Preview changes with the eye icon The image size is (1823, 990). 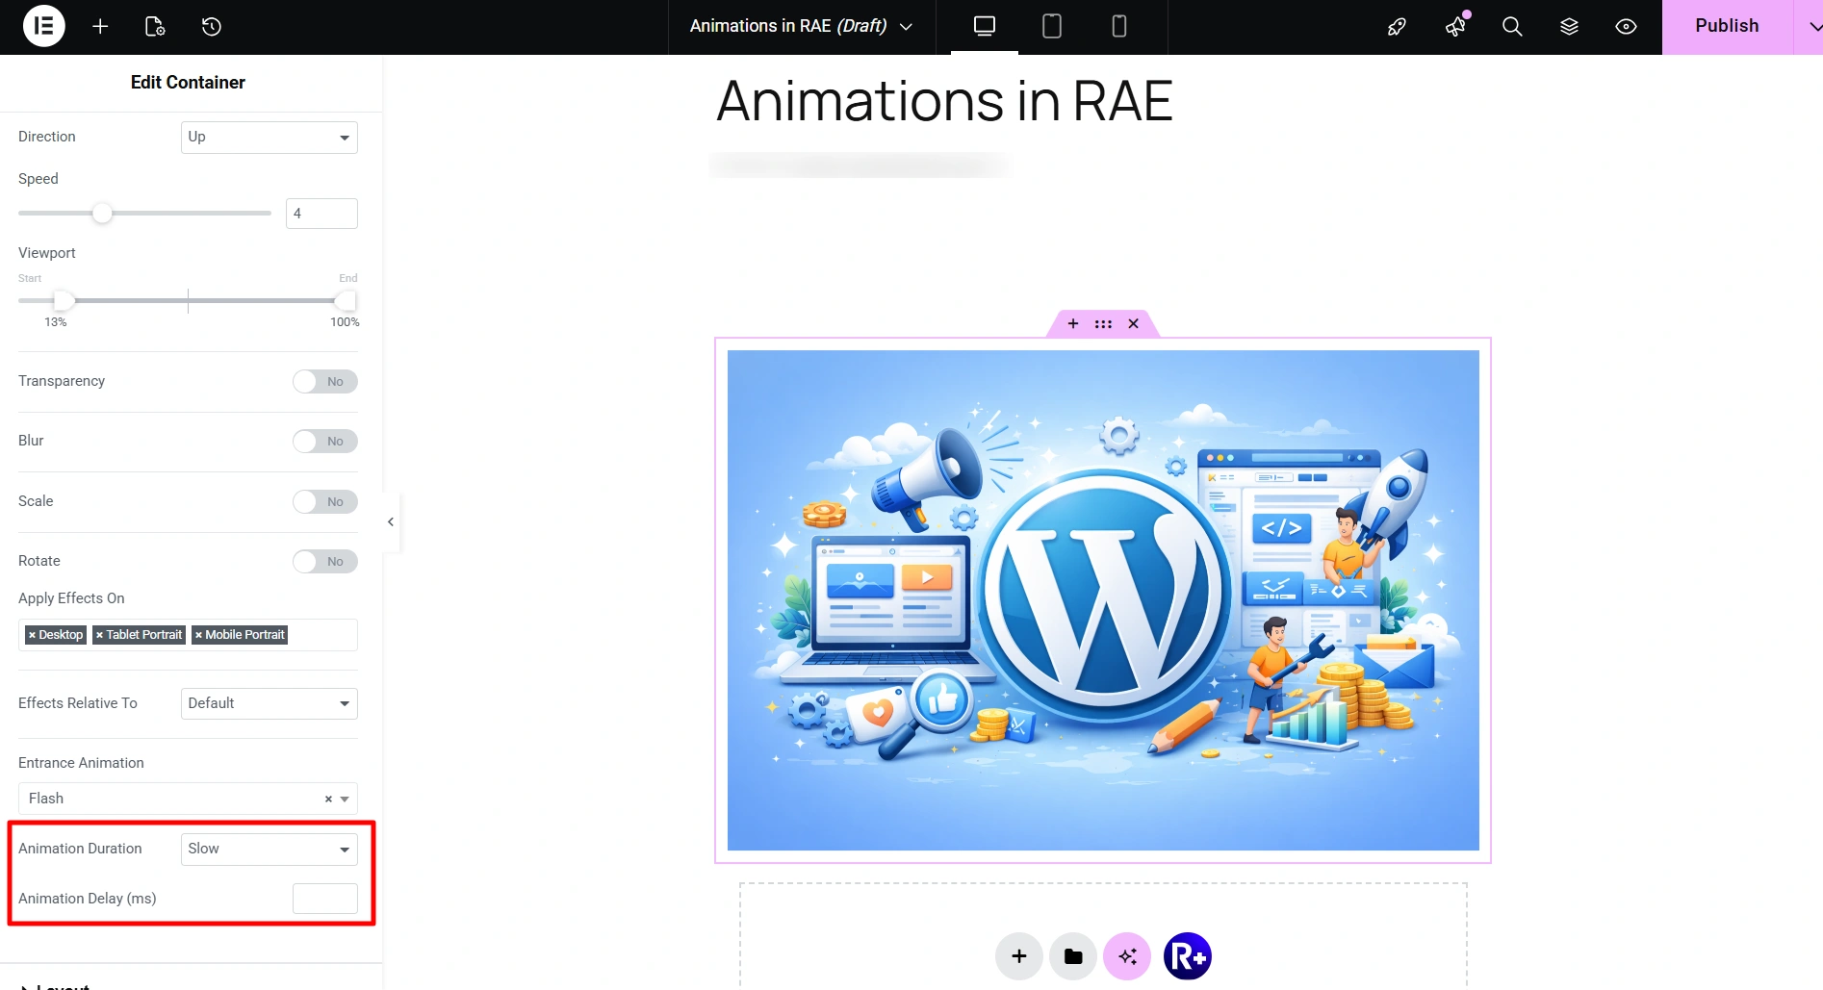[x=1626, y=27]
